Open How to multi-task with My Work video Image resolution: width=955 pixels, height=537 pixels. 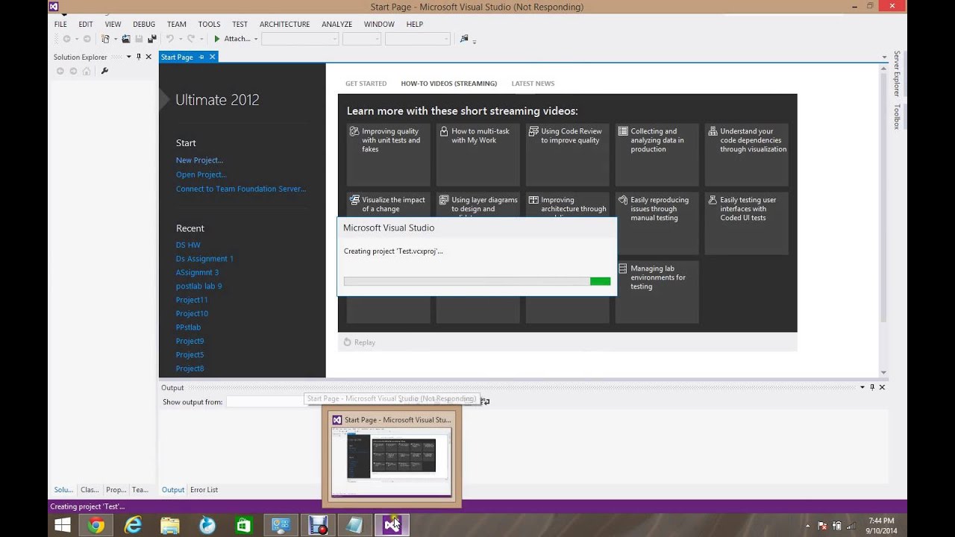point(477,154)
